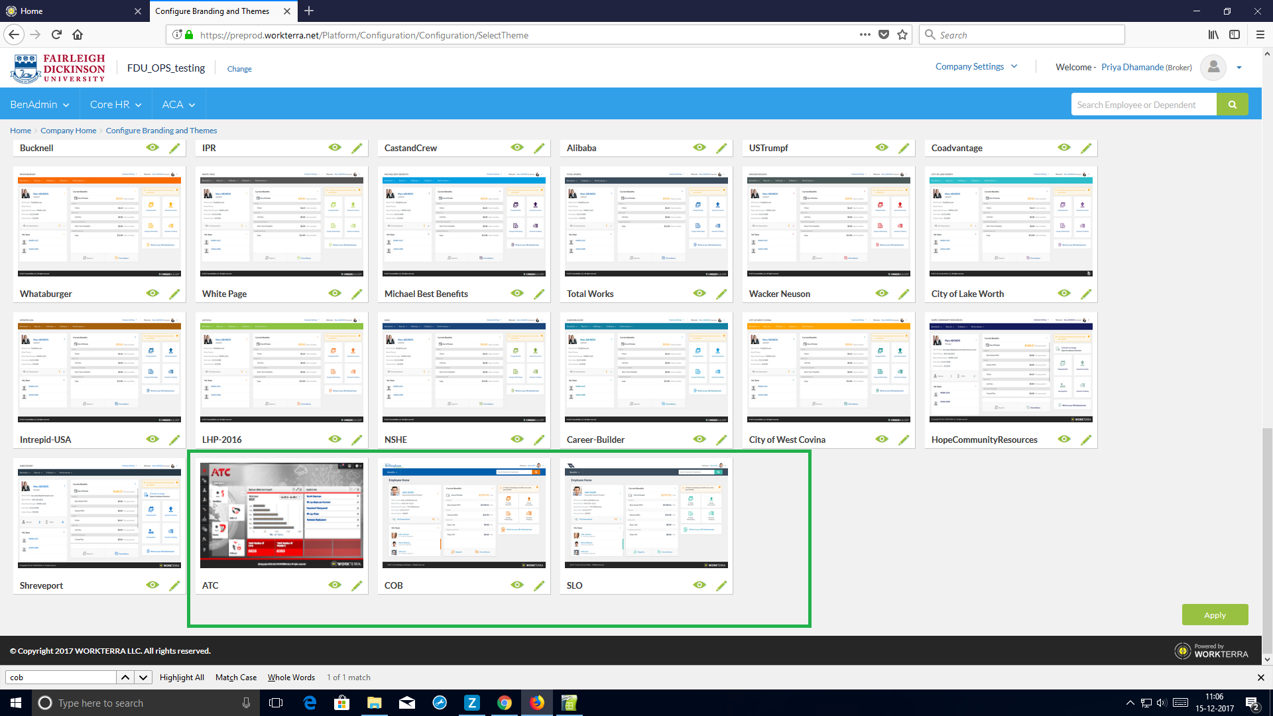
Task: Click the pencil edit icon for ATC theme
Action: (x=357, y=585)
